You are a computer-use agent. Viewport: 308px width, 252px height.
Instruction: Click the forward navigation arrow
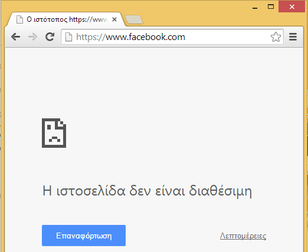tap(32, 37)
